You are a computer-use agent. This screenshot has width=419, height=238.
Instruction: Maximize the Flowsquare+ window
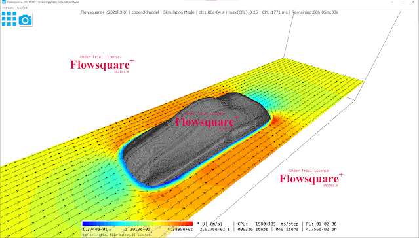click(403, 2)
